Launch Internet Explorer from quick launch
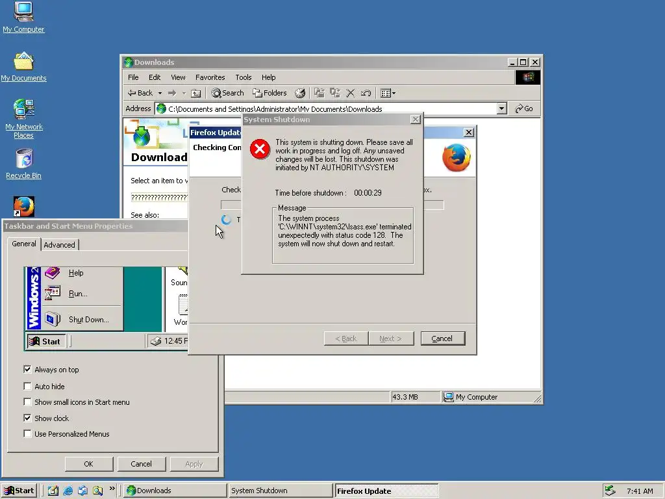665x499 pixels. pos(68,491)
